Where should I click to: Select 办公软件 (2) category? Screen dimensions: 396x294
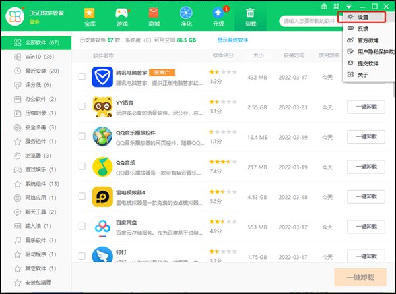pyautogui.click(x=36, y=99)
